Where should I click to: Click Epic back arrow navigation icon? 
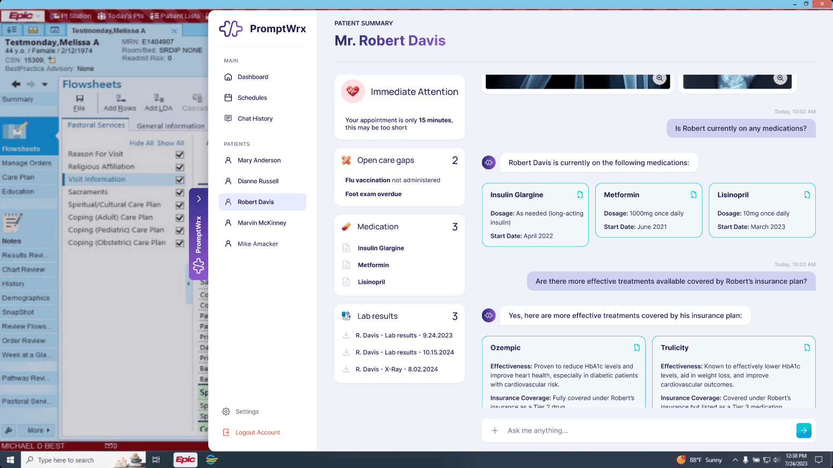pyautogui.click(x=16, y=84)
